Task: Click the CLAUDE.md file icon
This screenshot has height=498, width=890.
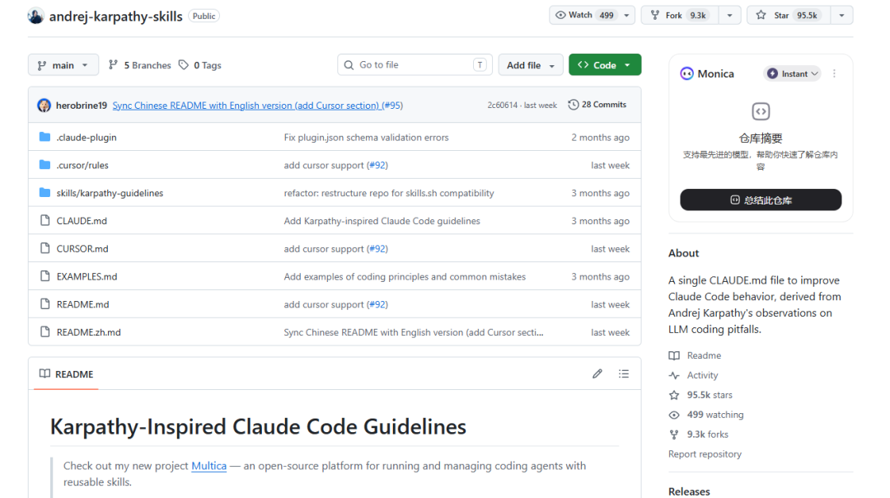Action: tap(45, 220)
